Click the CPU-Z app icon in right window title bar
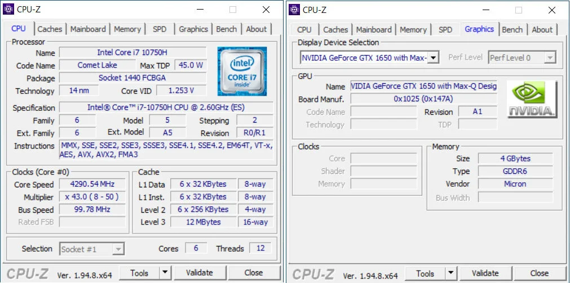This screenshot has width=570, height=283. click(295, 9)
